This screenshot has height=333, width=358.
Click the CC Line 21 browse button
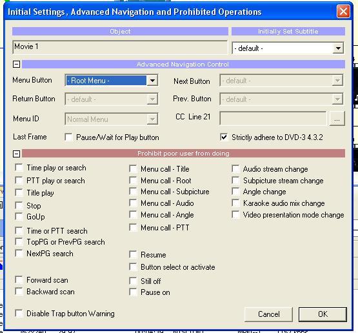[x=337, y=118]
